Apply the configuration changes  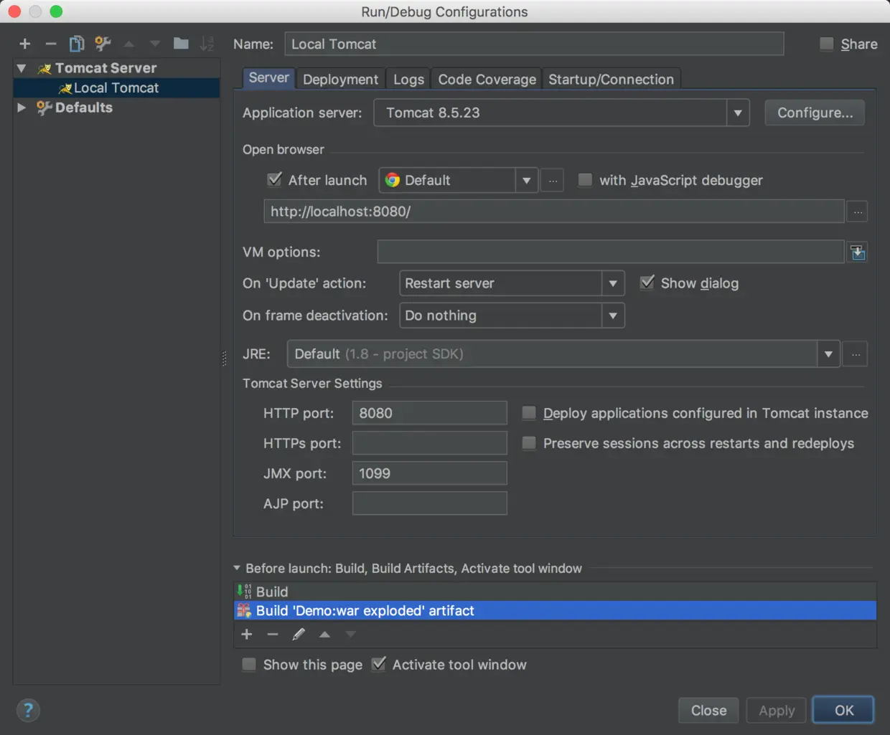pos(776,710)
